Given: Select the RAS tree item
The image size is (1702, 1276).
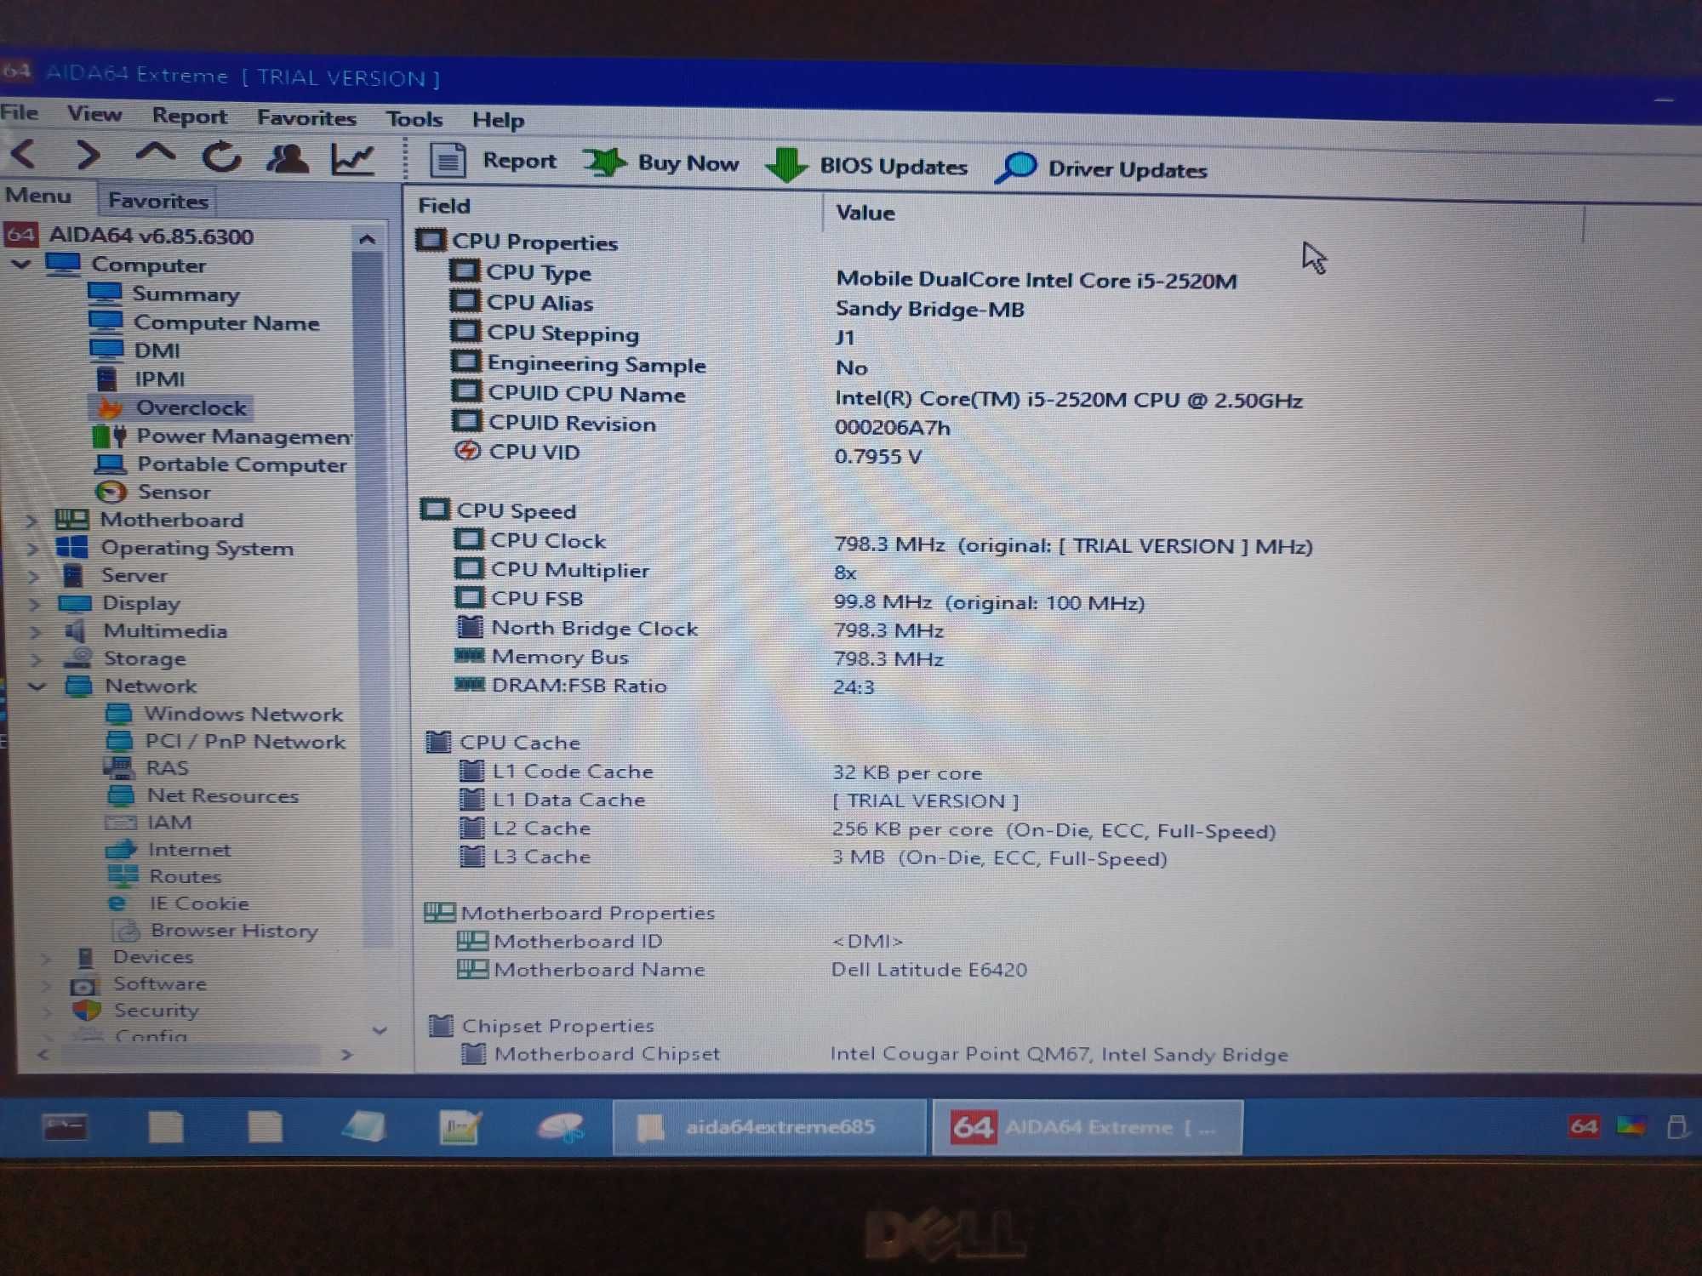Looking at the screenshot, I should pyautogui.click(x=168, y=768).
